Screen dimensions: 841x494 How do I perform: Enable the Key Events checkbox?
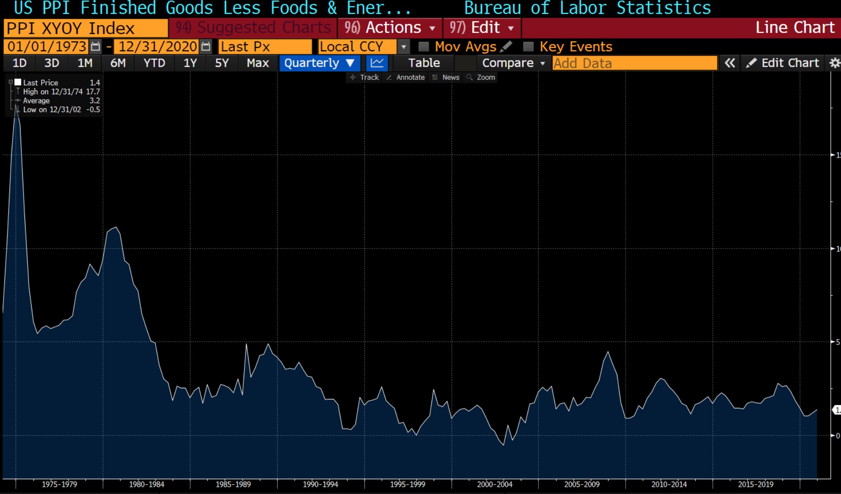click(x=528, y=46)
